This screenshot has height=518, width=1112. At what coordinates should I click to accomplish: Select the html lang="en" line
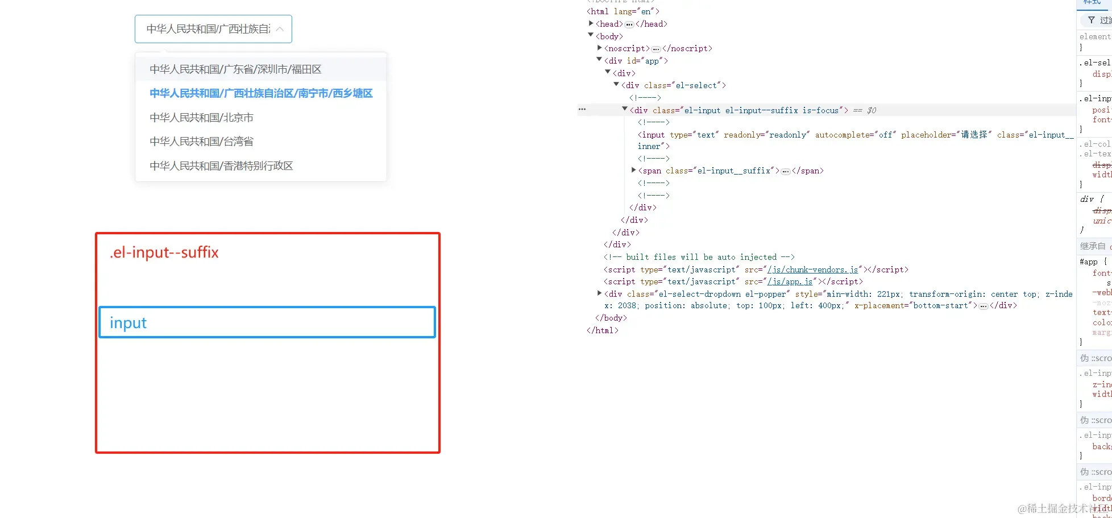click(x=623, y=11)
